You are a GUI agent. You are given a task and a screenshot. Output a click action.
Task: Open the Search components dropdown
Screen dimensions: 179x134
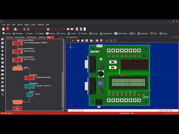[x=6, y=33]
